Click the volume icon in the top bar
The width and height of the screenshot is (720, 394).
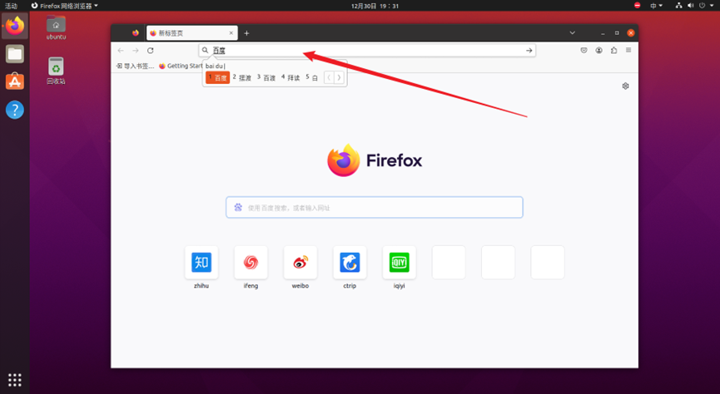pos(690,6)
